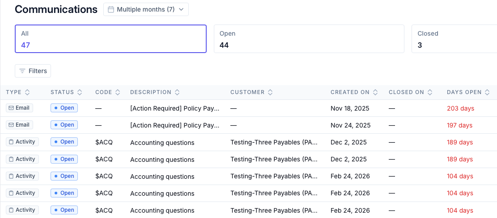This screenshot has height=218, width=497.
Task: Sort by the CREATED ON column arrows
Action: [375, 92]
